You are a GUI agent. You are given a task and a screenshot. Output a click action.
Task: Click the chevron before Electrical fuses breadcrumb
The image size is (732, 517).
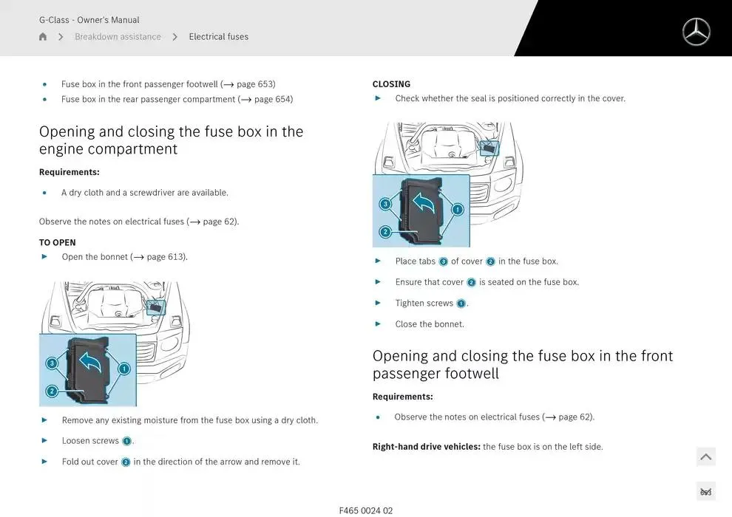175,37
